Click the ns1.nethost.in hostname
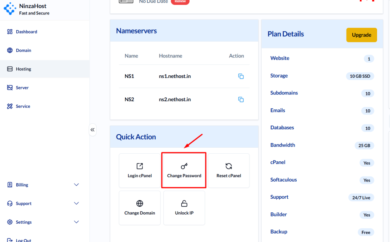Screen dimensions: 390x242 pos(175,76)
